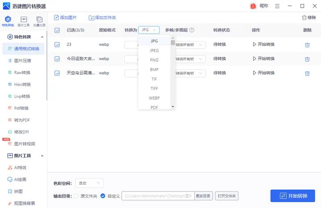
Task: Select 图片压缩 in the sidebar
Action: [23, 61]
